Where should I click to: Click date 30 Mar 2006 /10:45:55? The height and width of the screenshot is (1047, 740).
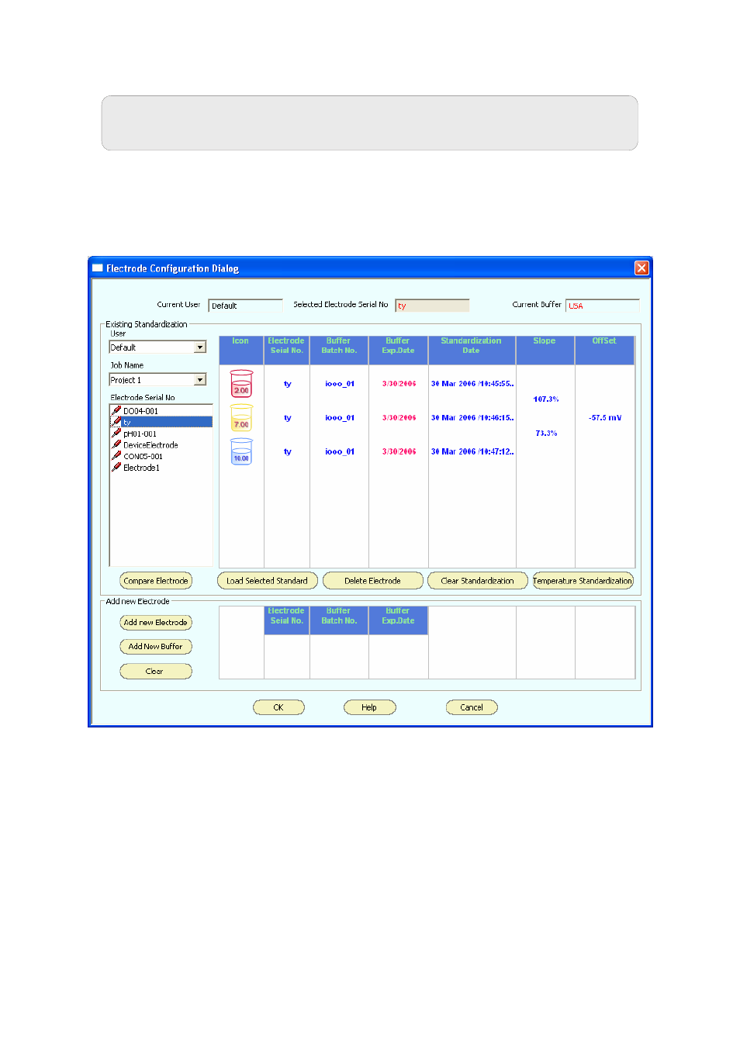(x=472, y=384)
